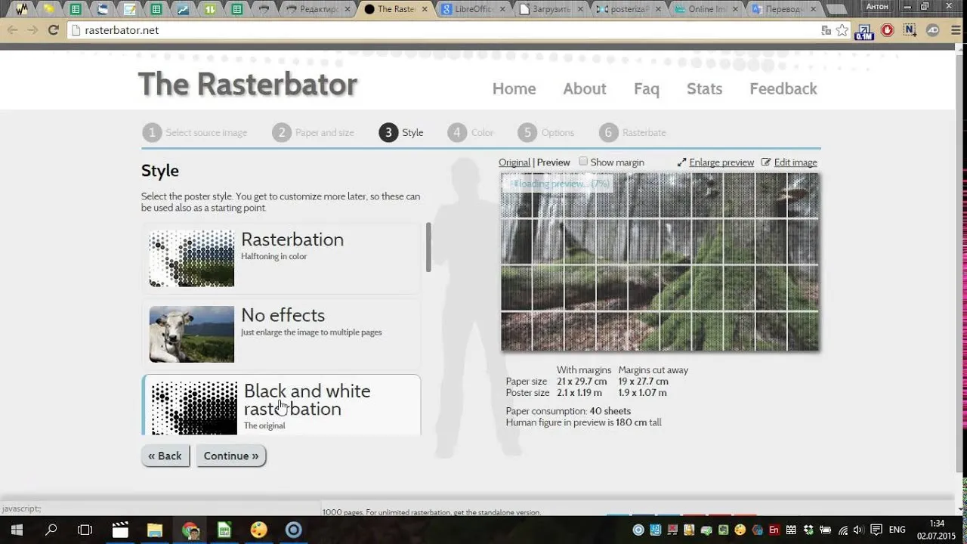This screenshot has width=967, height=544.
Task: Open the Faq page link
Action: pyautogui.click(x=647, y=89)
